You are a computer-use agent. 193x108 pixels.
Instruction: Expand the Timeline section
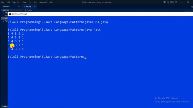(4, 106)
